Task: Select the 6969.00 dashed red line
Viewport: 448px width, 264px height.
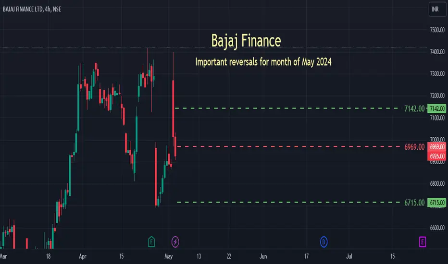Action: pos(288,147)
